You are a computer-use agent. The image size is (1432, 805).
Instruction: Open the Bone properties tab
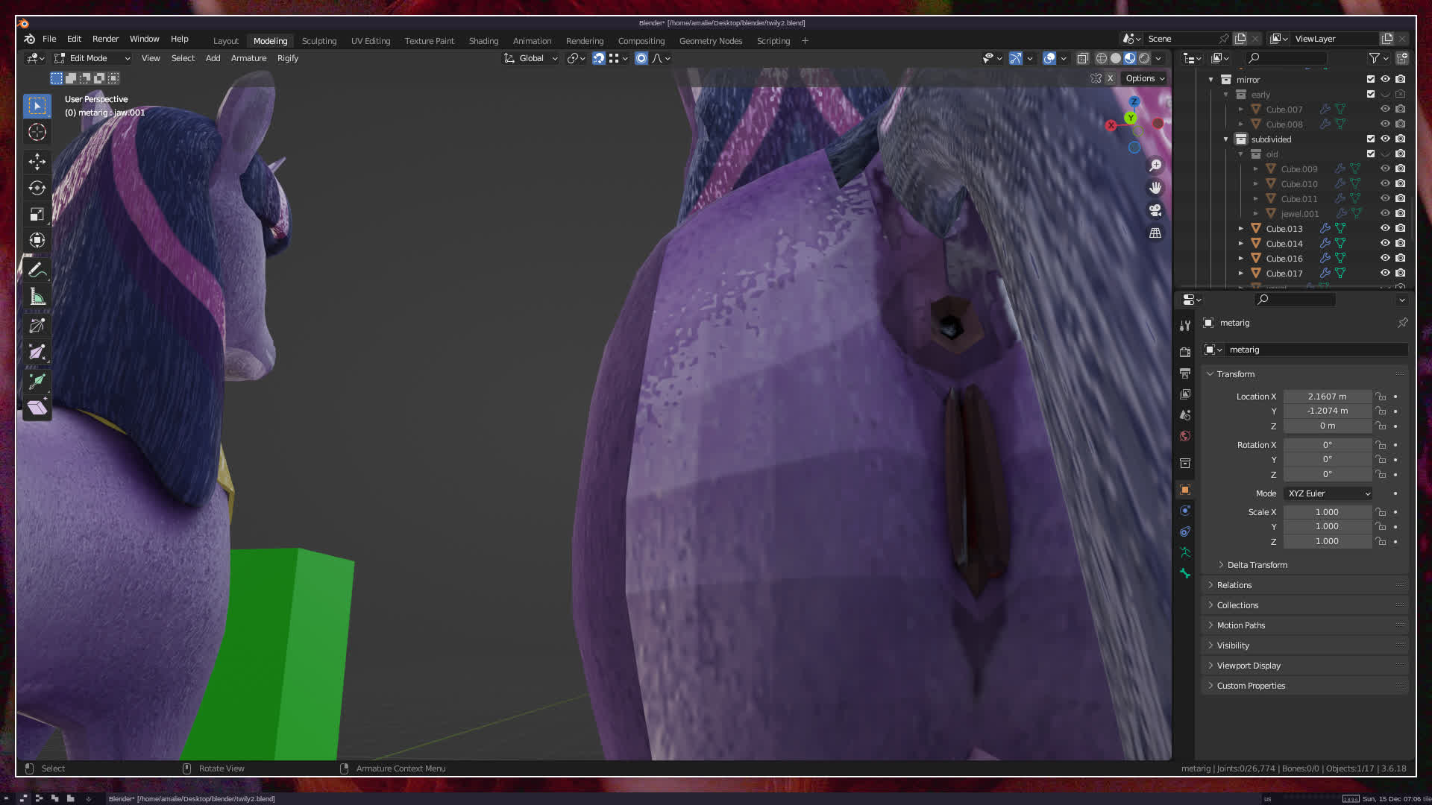point(1185,573)
